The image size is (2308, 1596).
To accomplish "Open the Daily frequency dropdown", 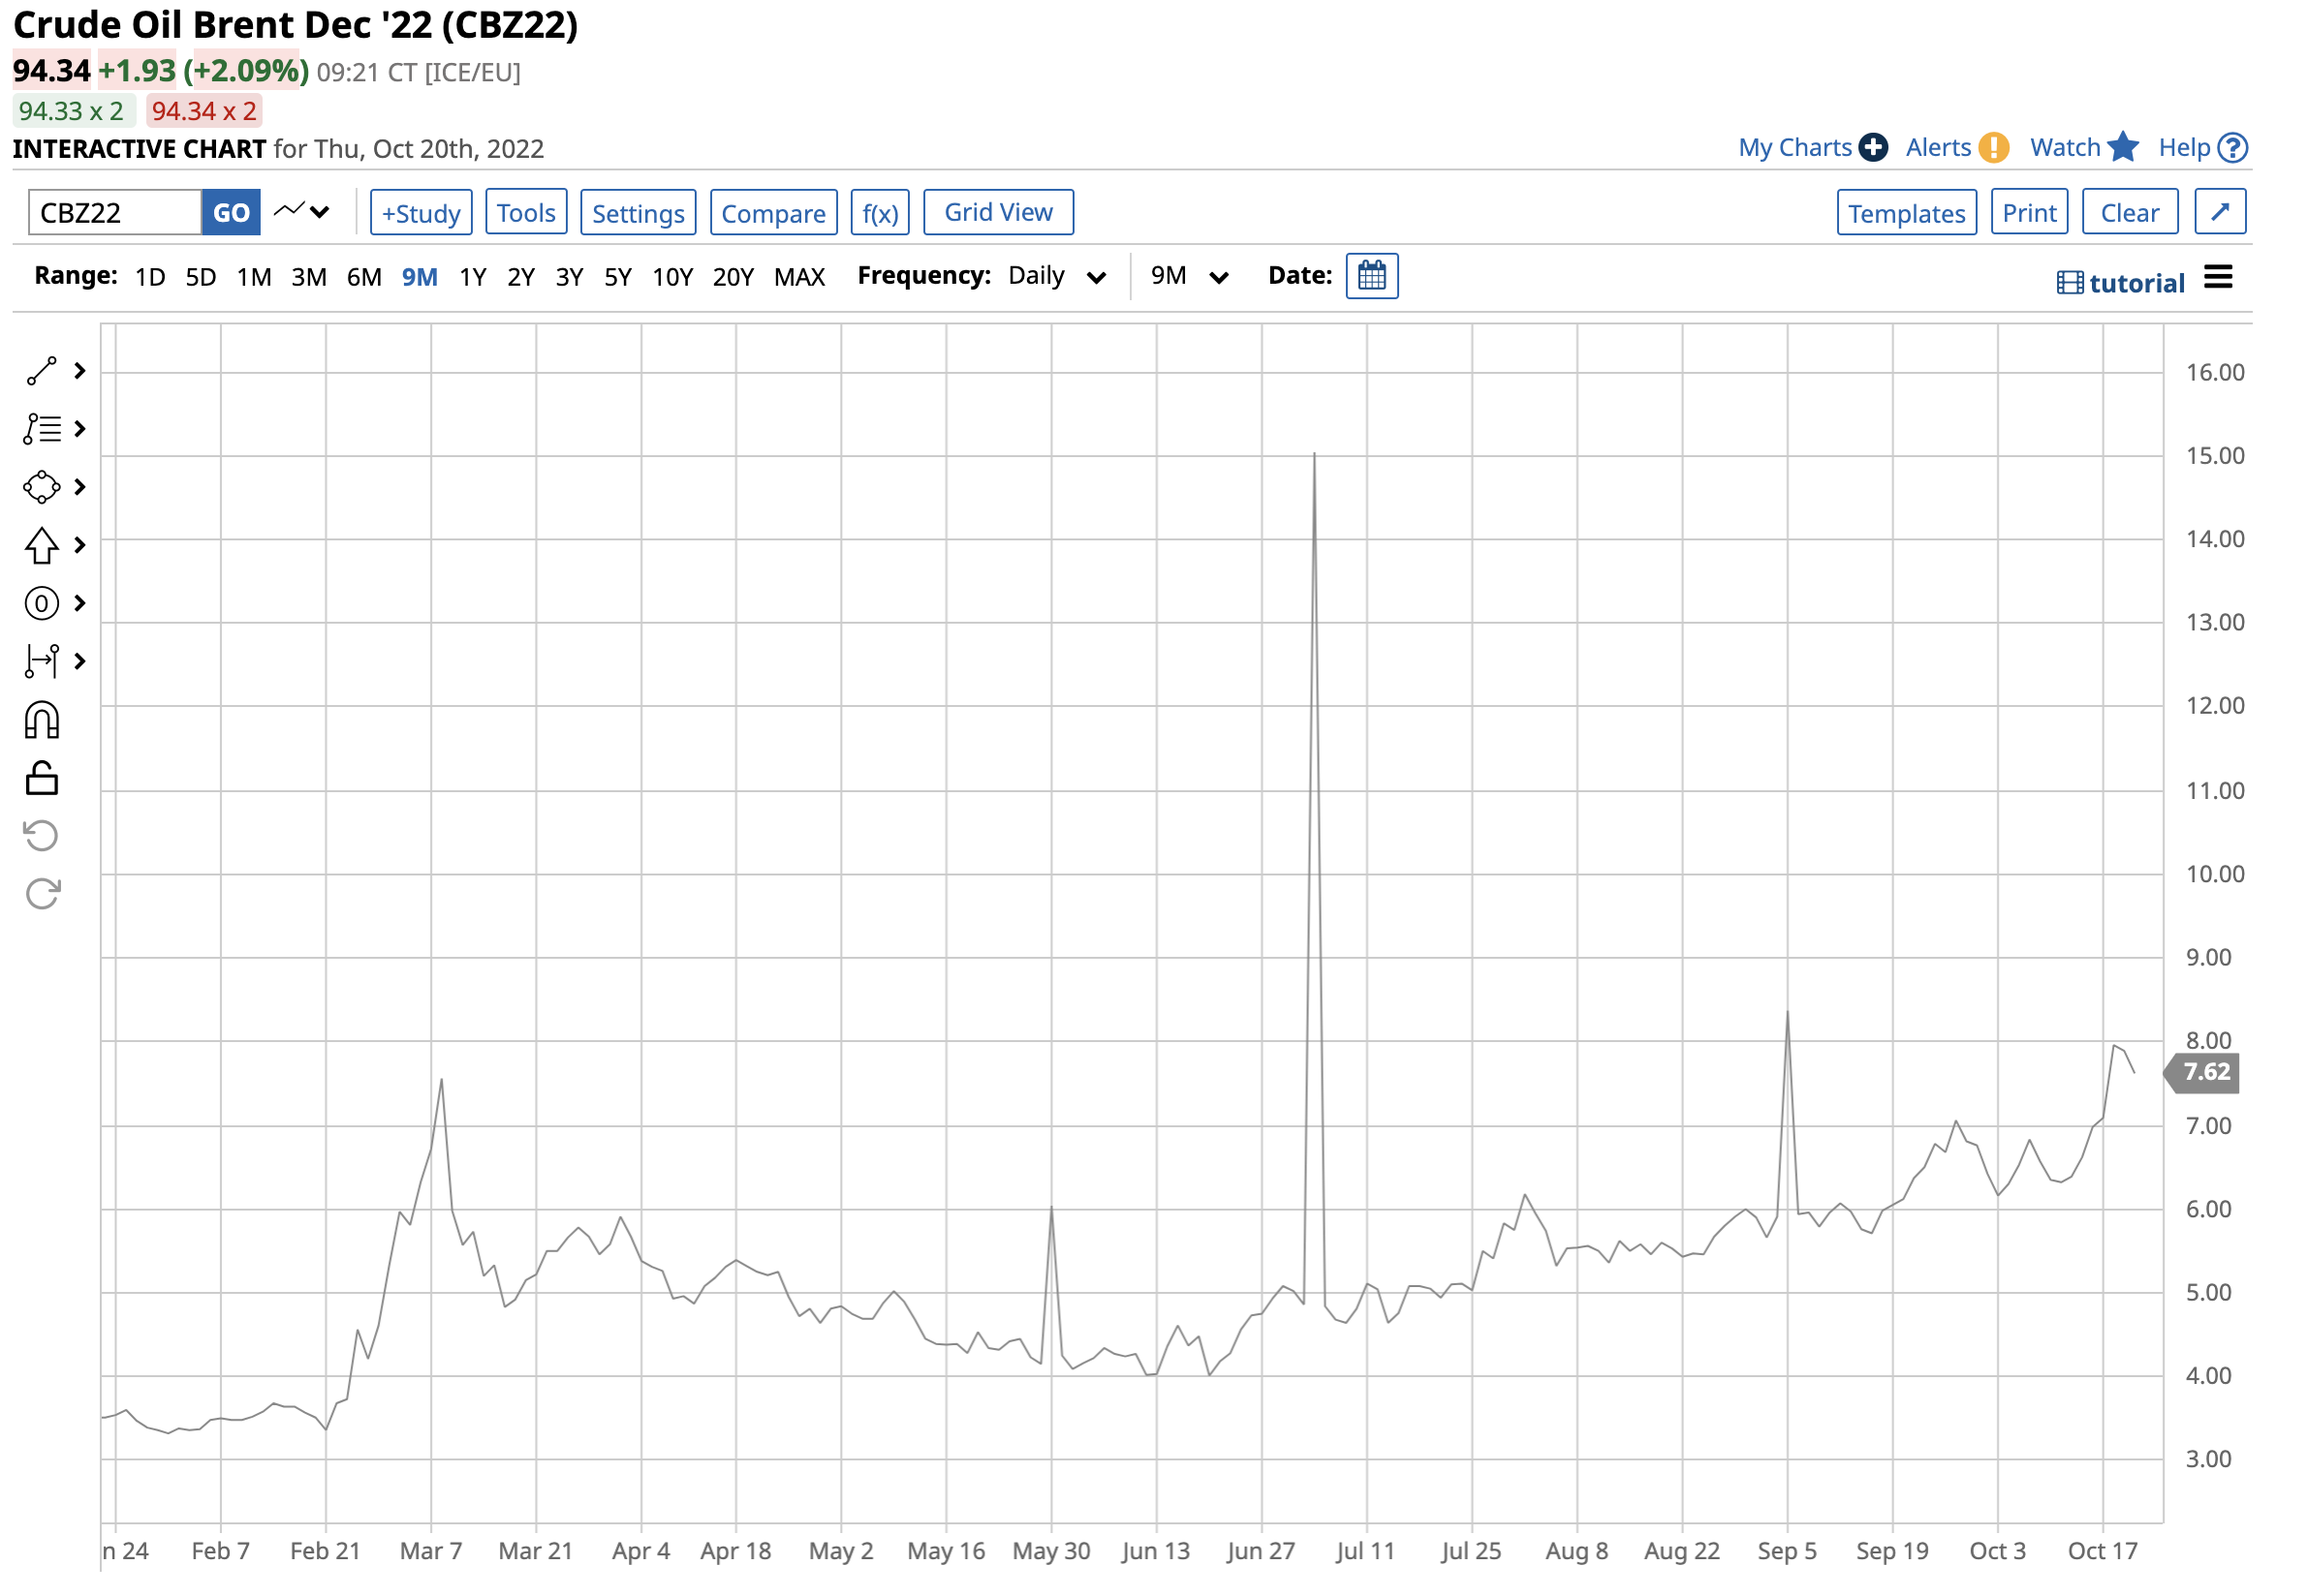I will point(1055,277).
